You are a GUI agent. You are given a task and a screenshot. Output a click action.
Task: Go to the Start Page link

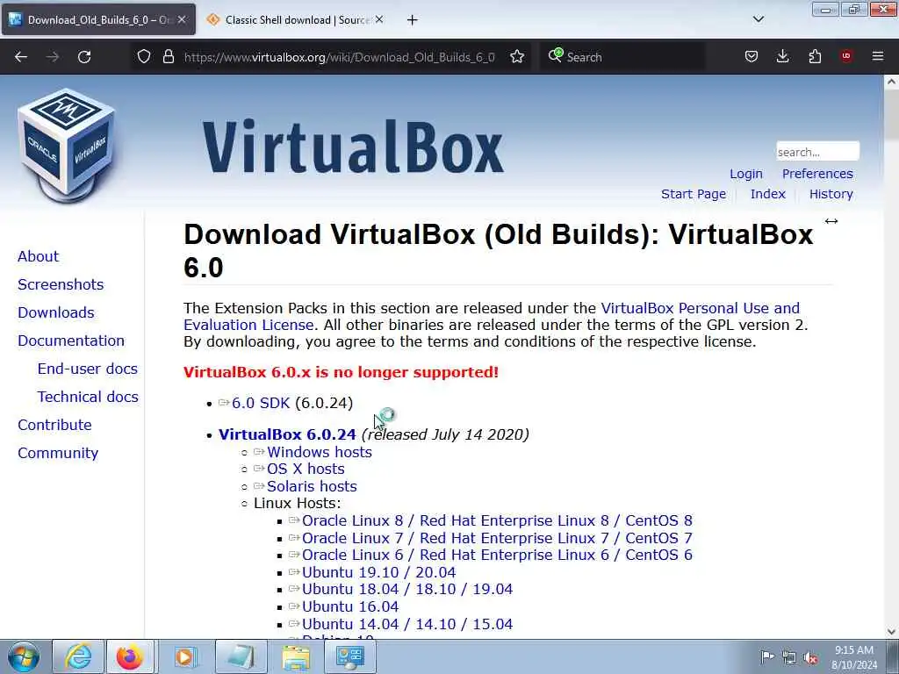coord(694,194)
